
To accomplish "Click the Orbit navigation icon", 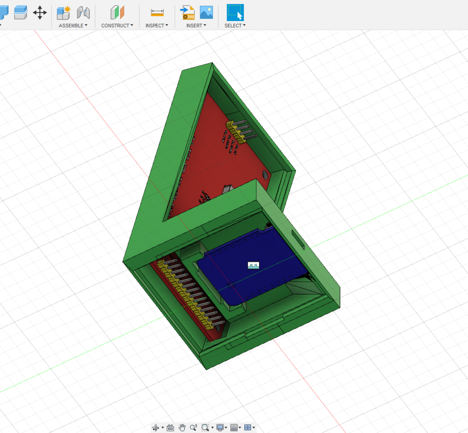I will point(155,428).
